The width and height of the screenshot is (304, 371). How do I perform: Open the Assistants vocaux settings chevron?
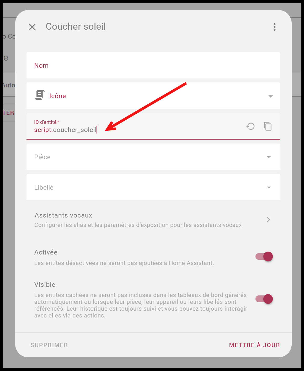(x=268, y=220)
